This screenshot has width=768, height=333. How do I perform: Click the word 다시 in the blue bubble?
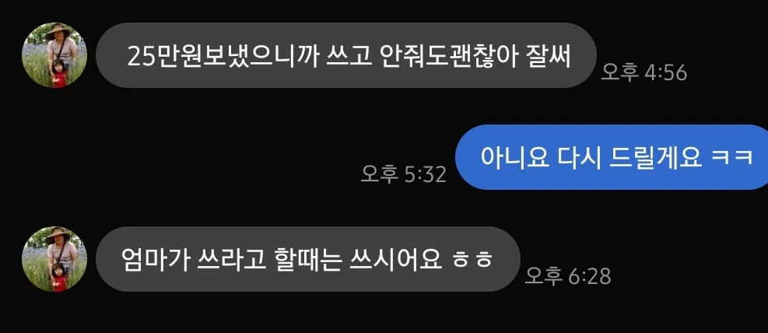579,158
